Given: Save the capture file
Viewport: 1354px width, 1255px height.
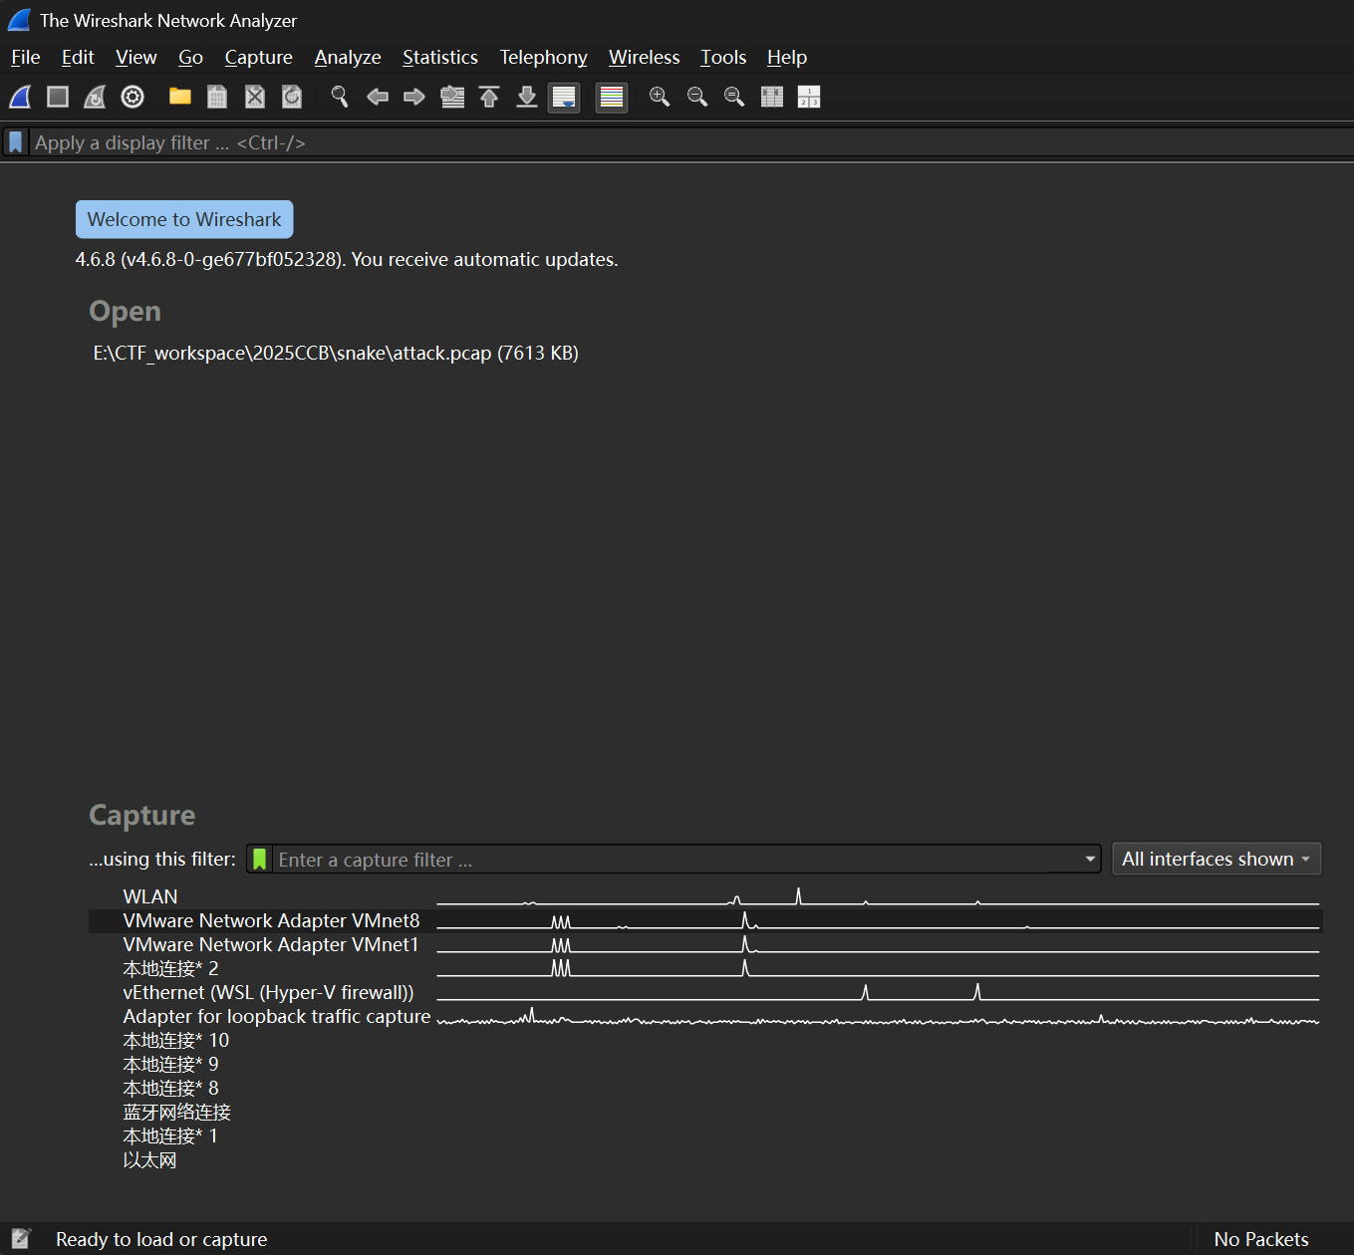Looking at the screenshot, I should (217, 97).
